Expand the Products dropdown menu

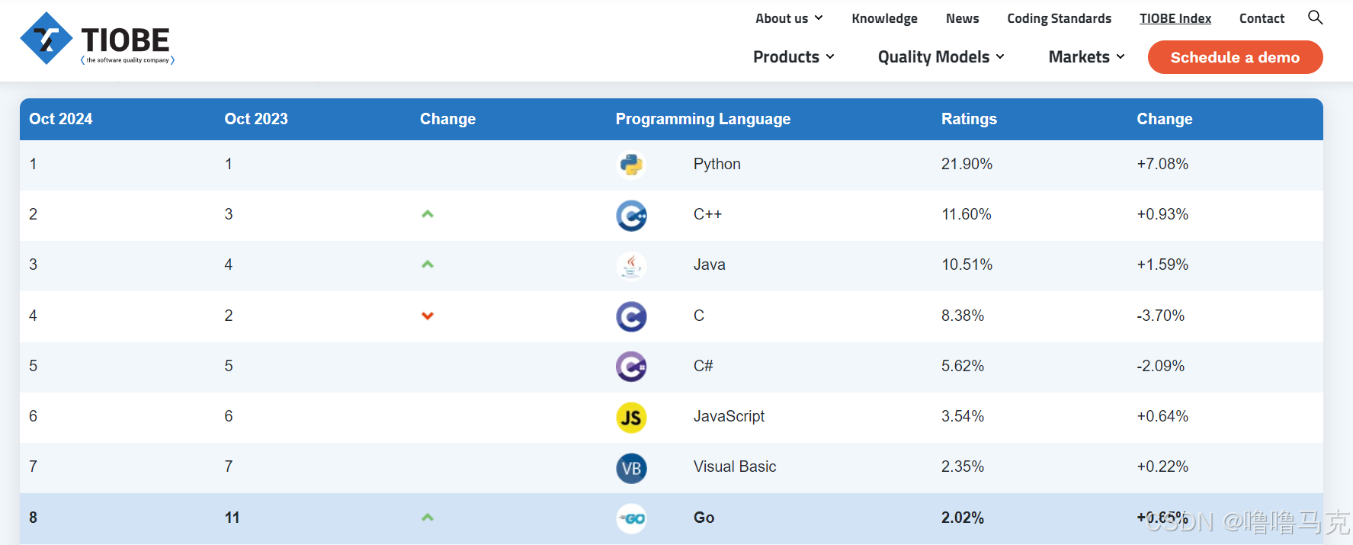(x=794, y=57)
